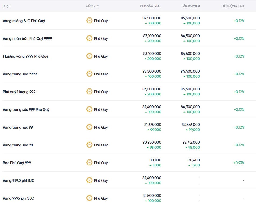Click the BIẾN ĐỘNG (24H) column header
Viewport: 256px width, 206px height.
(233, 6)
